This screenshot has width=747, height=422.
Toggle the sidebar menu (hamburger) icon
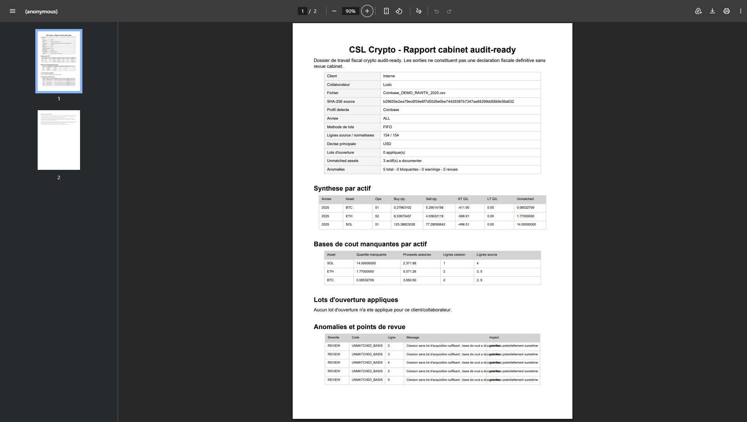point(13,11)
